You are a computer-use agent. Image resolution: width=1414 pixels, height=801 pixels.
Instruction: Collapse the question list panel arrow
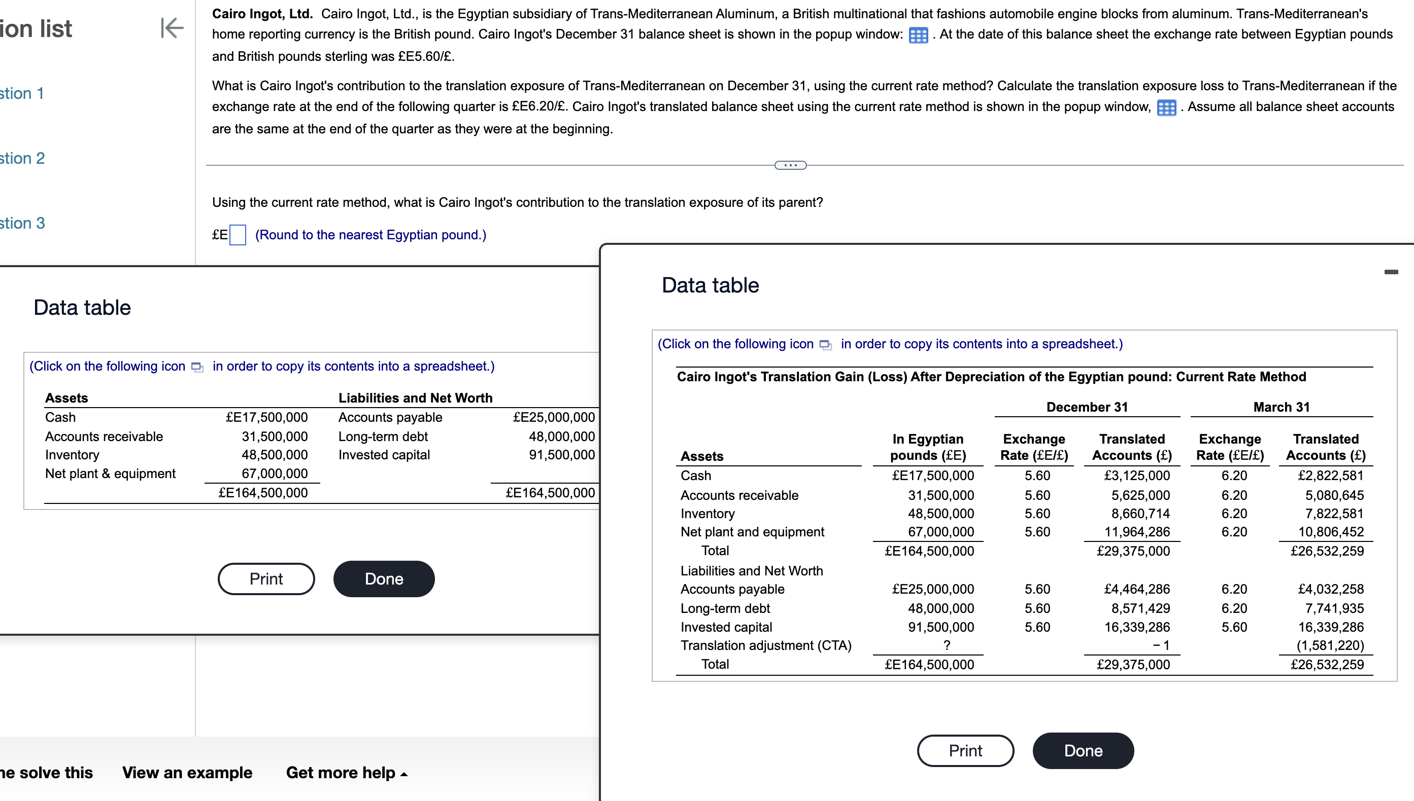pyautogui.click(x=172, y=28)
